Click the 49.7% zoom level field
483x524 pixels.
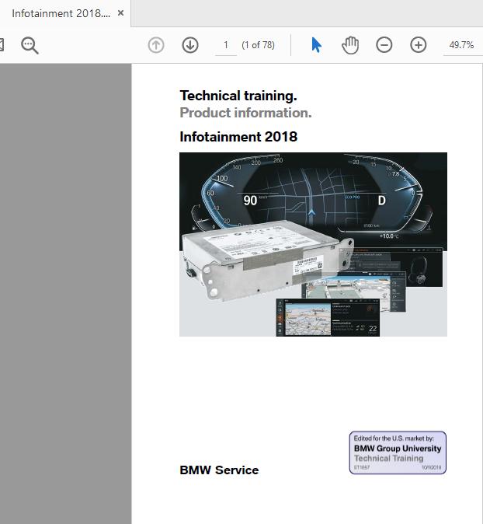(x=461, y=45)
